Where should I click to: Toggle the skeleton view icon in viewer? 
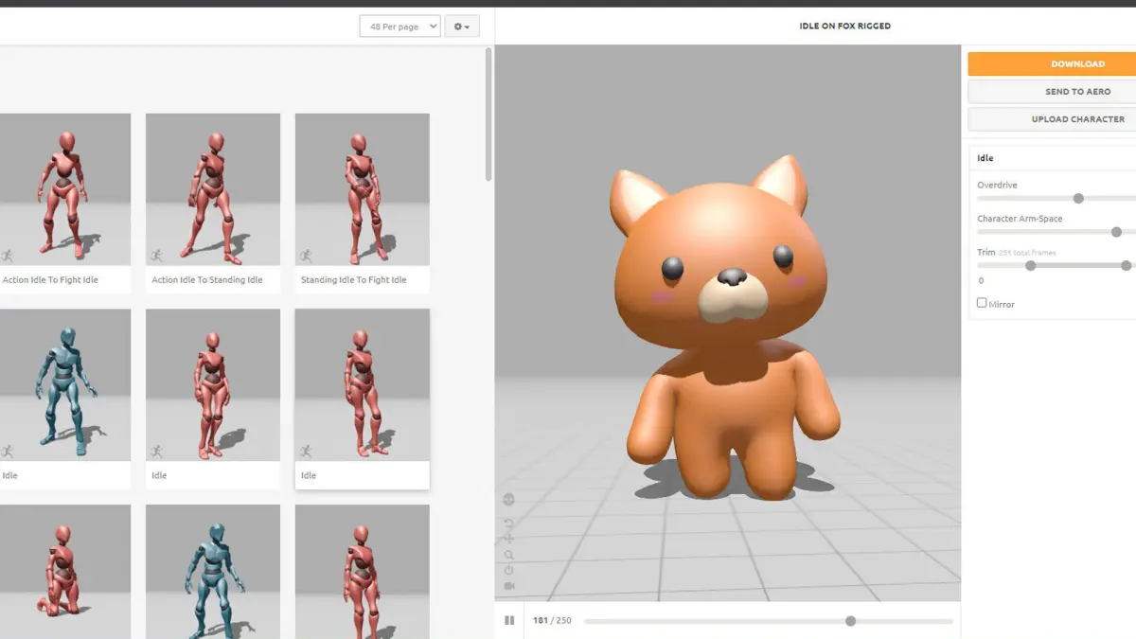pyautogui.click(x=509, y=500)
